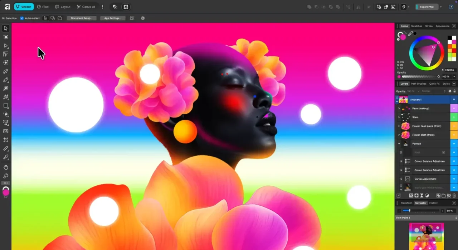The image size is (458, 250).
Task: Click the App Settings button
Action: [x=113, y=18]
